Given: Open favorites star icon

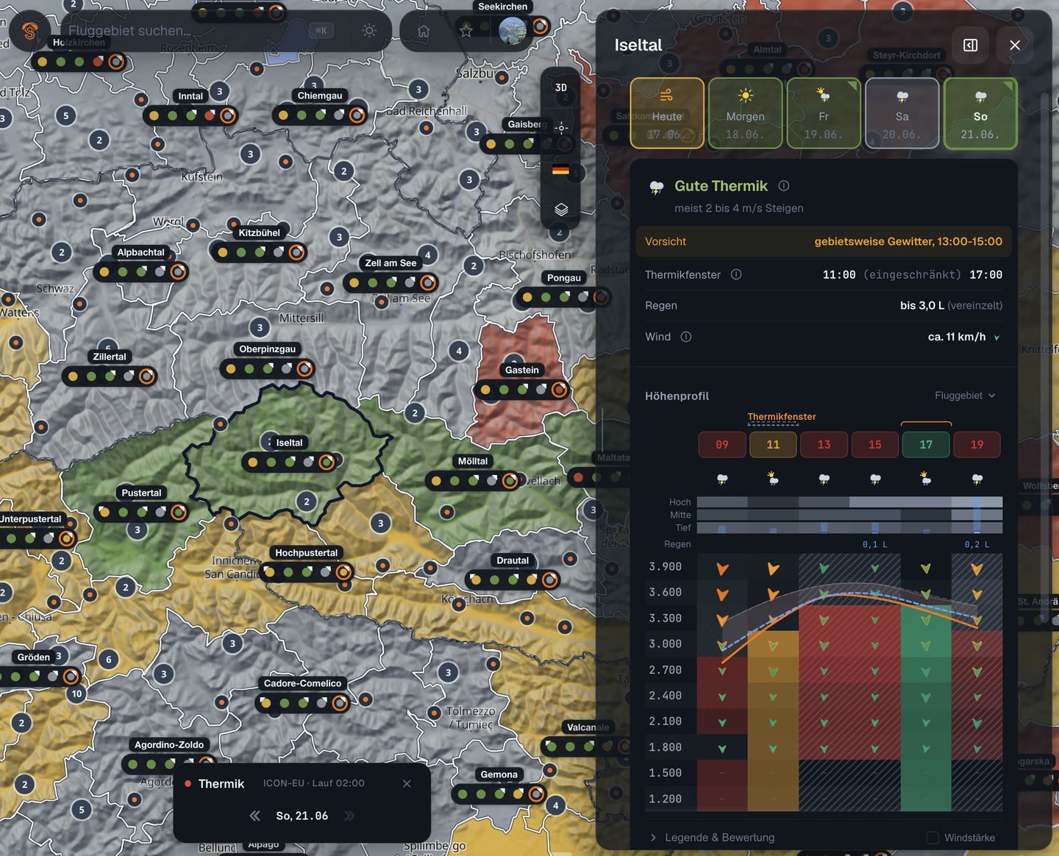Looking at the screenshot, I should 466,31.
